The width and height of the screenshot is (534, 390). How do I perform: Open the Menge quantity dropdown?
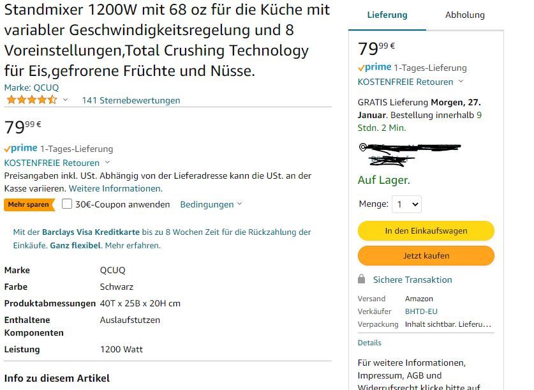pos(406,204)
